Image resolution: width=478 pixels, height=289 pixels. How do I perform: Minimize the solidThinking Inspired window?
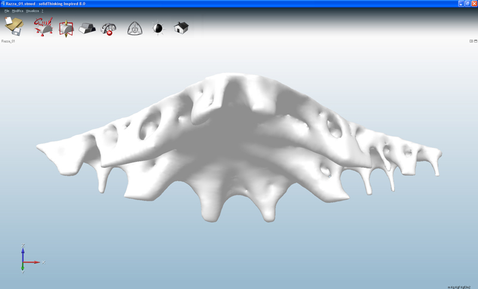point(461,4)
